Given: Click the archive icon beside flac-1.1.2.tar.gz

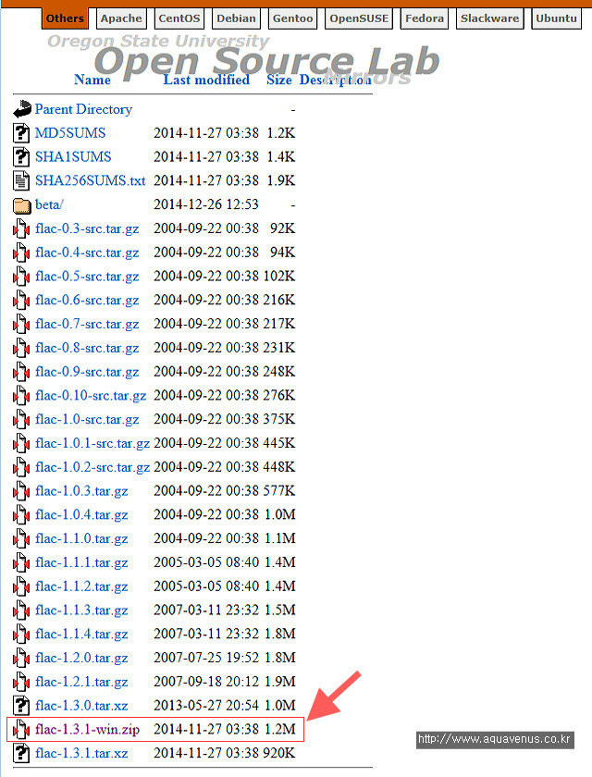Looking at the screenshot, I should [x=20, y=586].
